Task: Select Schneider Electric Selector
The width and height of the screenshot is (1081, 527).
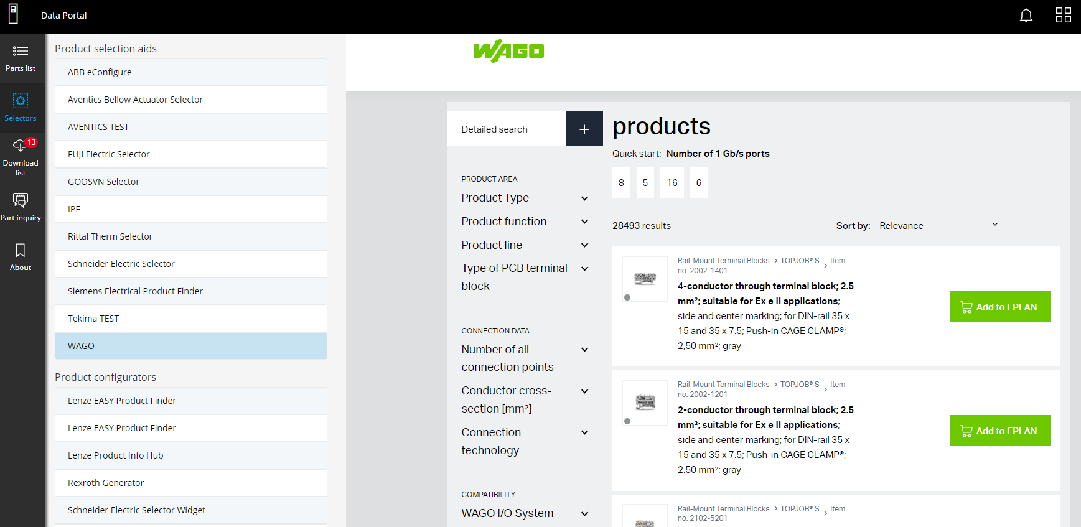Action: click(x=191, y=264)
